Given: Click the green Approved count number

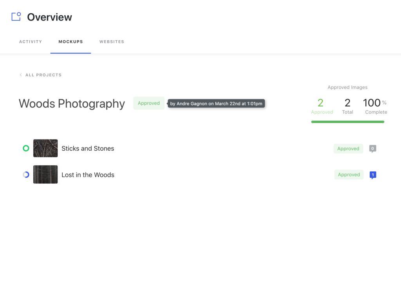Looking at the screenshot, I should [320, 103].
